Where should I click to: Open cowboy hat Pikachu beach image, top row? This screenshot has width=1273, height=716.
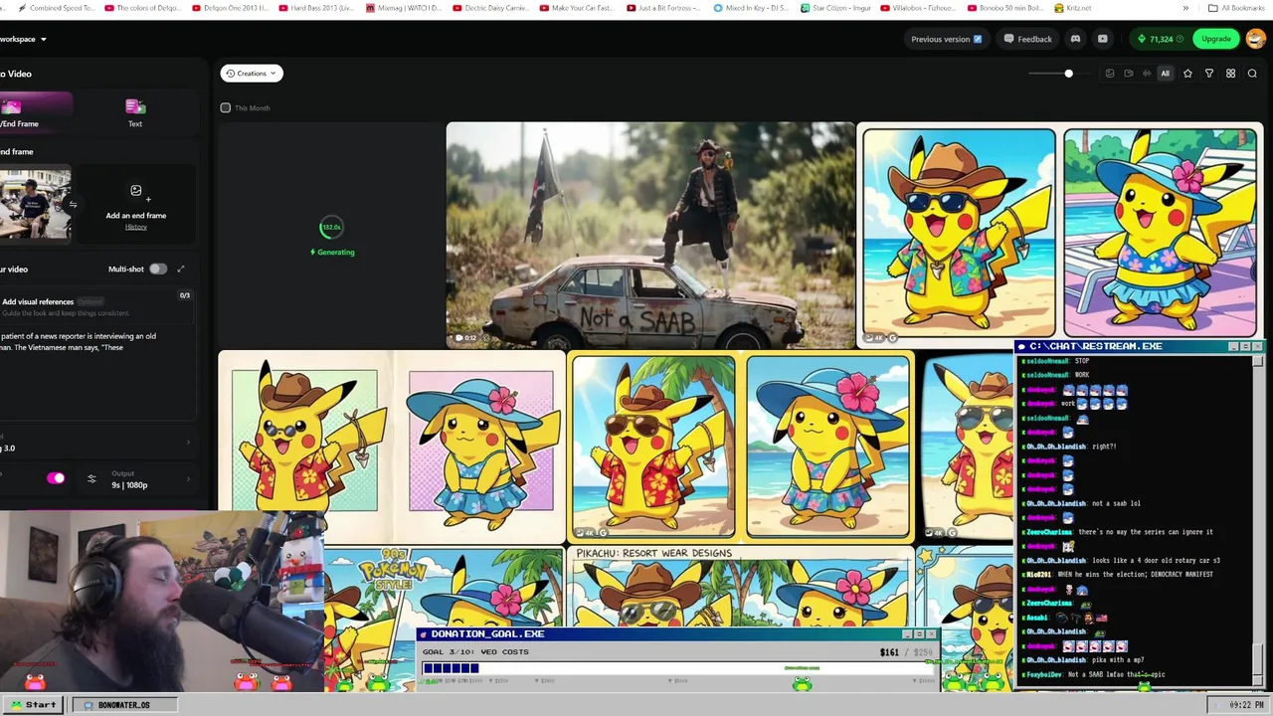click(x=959, y=233)
